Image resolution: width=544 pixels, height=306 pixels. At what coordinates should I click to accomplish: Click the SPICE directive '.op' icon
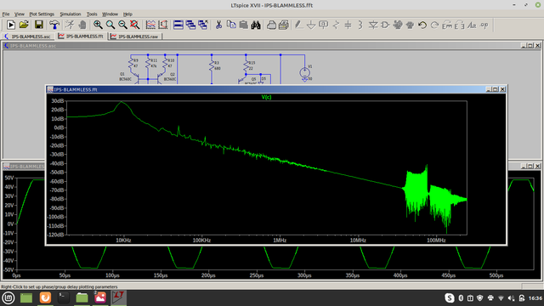coord(484,25)
